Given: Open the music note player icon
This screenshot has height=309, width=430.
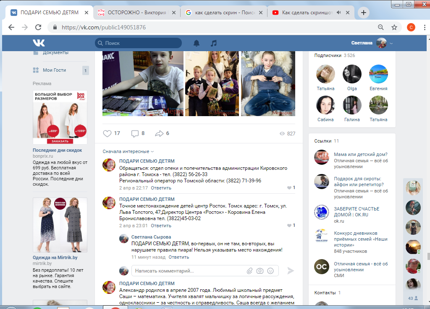Looking at the screenshot, I should tap(214, 43).
